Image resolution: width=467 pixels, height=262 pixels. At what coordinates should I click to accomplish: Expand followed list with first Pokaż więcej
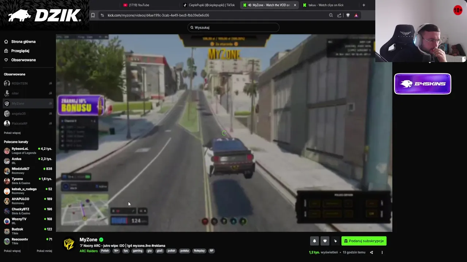click(x=12, y=133)
